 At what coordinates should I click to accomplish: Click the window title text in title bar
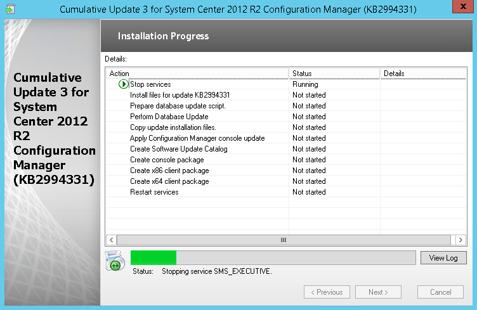pos(238,10)
